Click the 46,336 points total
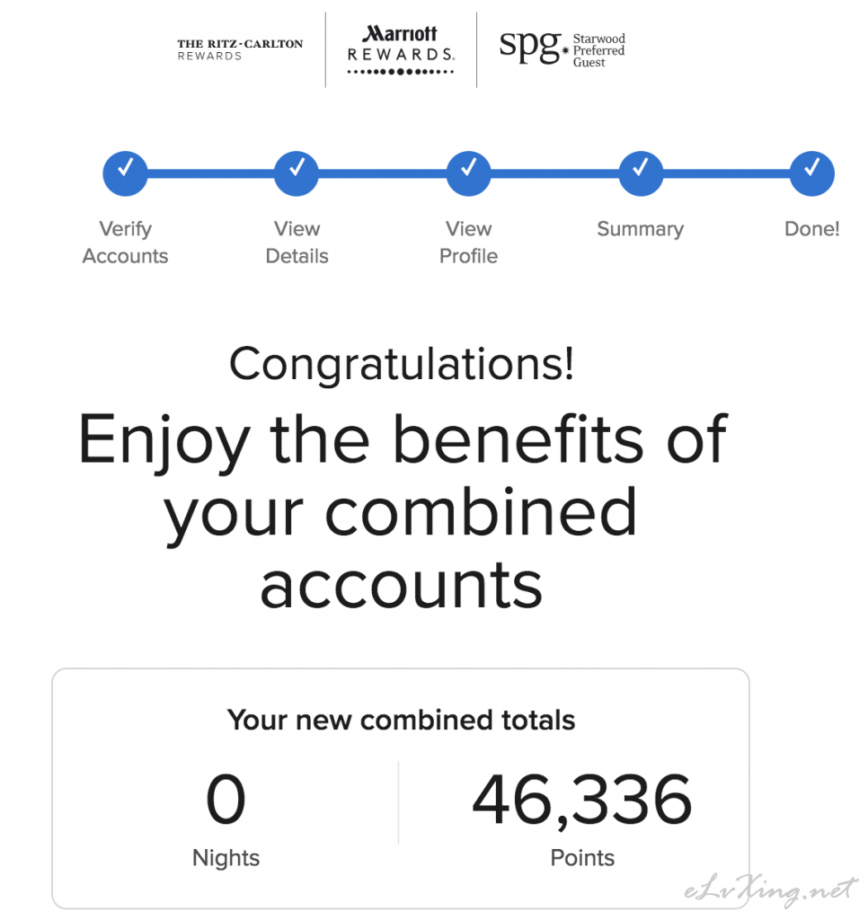 tap(582, 801)
